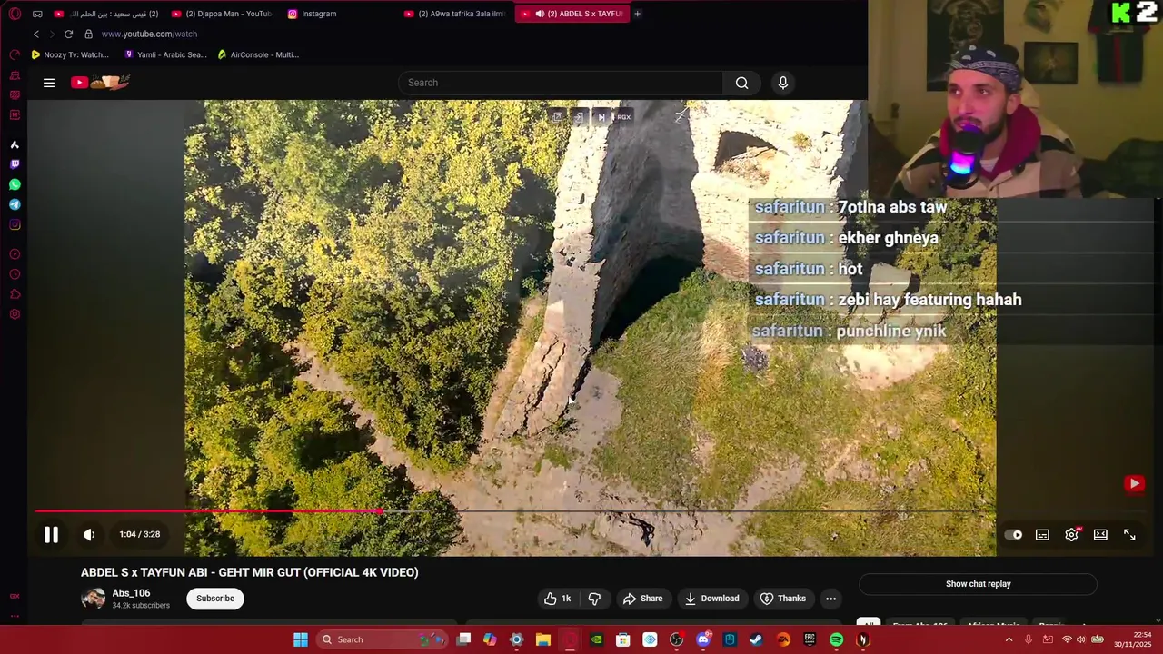Search with voice microphone
1163x654 pixels.
click(783, 83)
